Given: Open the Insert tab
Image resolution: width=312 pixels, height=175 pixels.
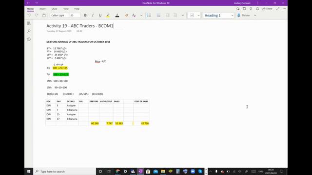Looking at the screenshot, I should point(42,9).
